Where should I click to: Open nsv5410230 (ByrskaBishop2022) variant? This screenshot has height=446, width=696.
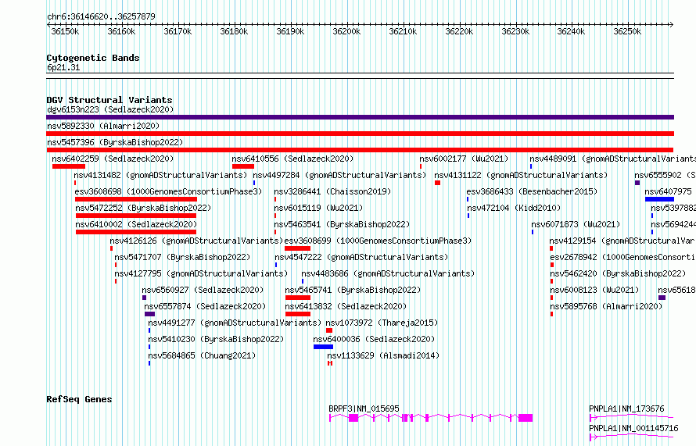pyautogui.click(x=216, y=339)
